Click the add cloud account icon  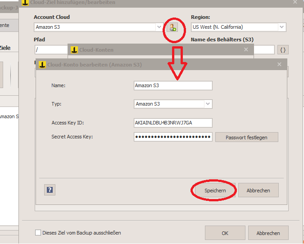[x=172, y=27]
